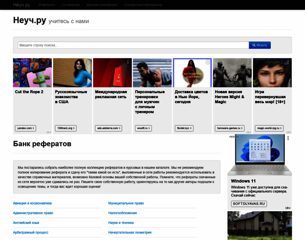Open the menu dots on Heroes Might & Magic ad
The image size is (305, 240).
pos(248,62)
